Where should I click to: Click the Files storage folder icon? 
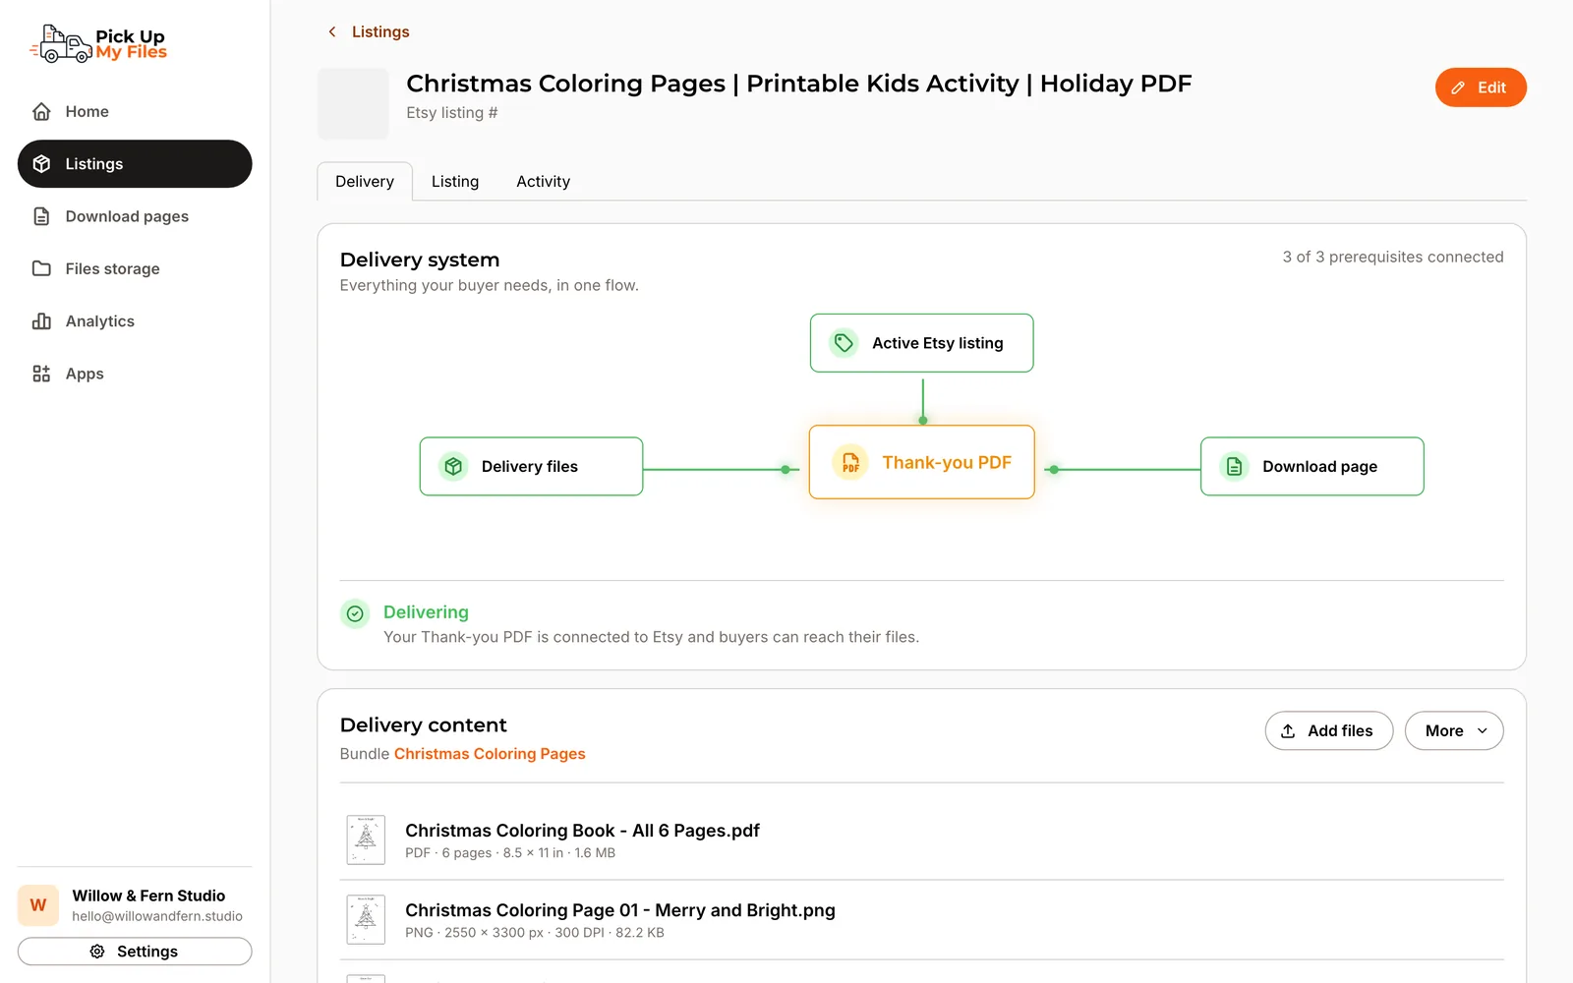coord(41,268)
